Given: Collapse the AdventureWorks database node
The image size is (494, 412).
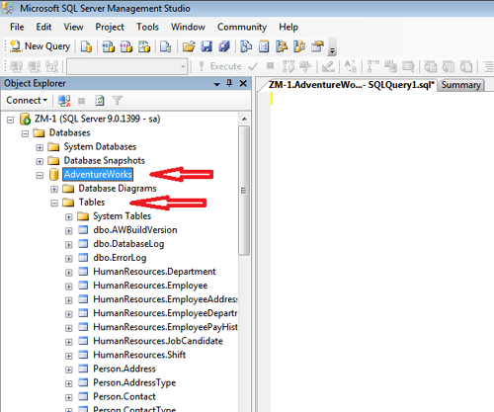Looking at the screenshot, I should pos(40,175).
